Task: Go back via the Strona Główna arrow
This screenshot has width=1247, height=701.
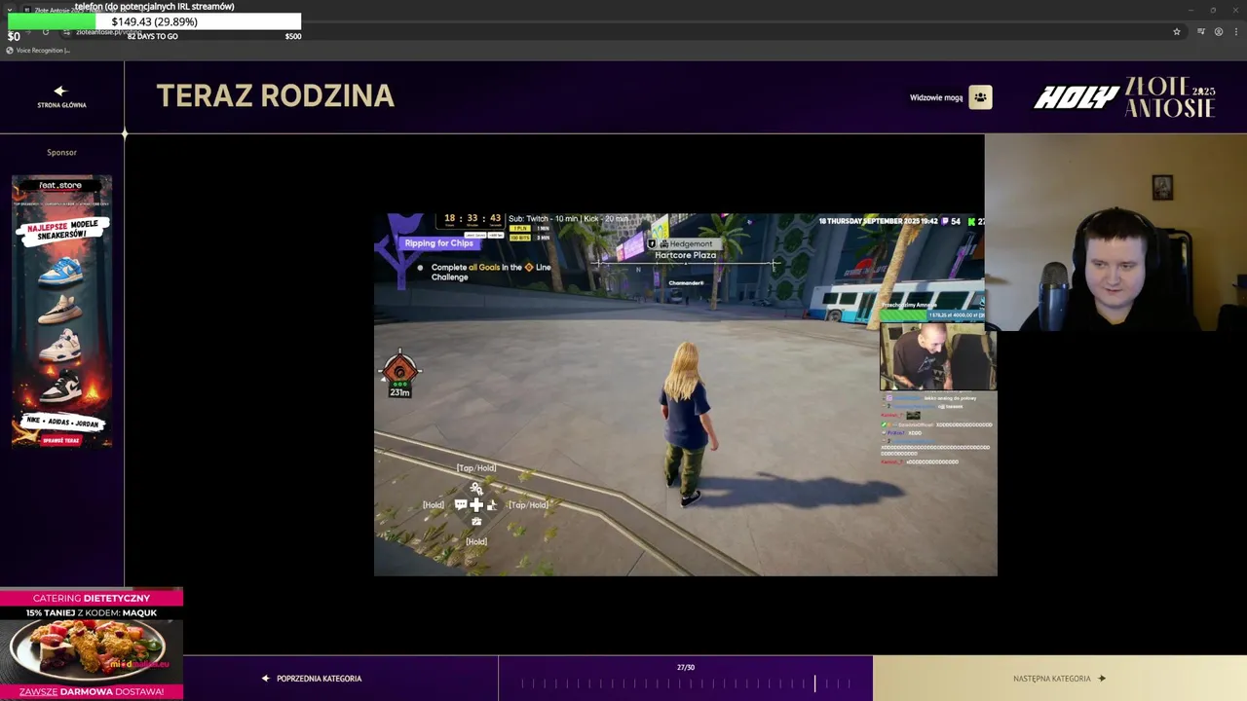Action: (x=60, y=91)
